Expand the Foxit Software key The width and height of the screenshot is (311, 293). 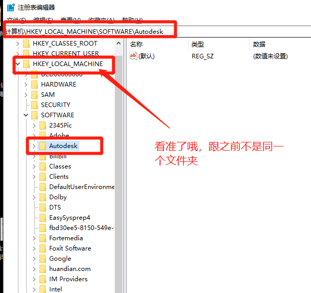click(34, 248)
